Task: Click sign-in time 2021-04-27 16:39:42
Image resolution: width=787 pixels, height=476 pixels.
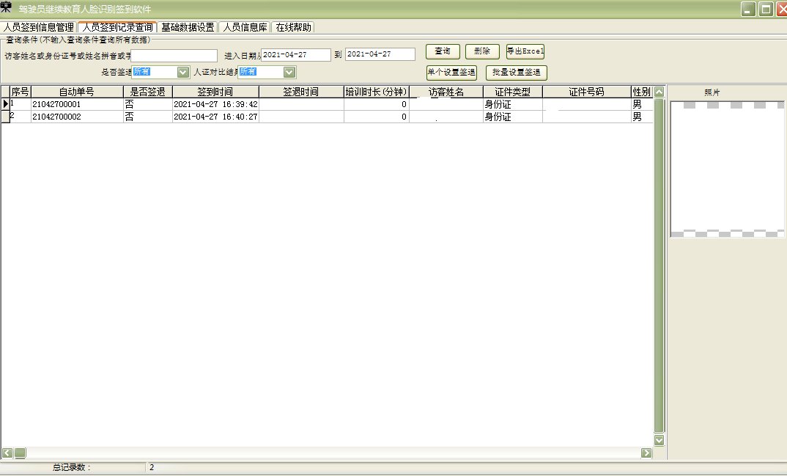Action: click(x=215, y=104)
